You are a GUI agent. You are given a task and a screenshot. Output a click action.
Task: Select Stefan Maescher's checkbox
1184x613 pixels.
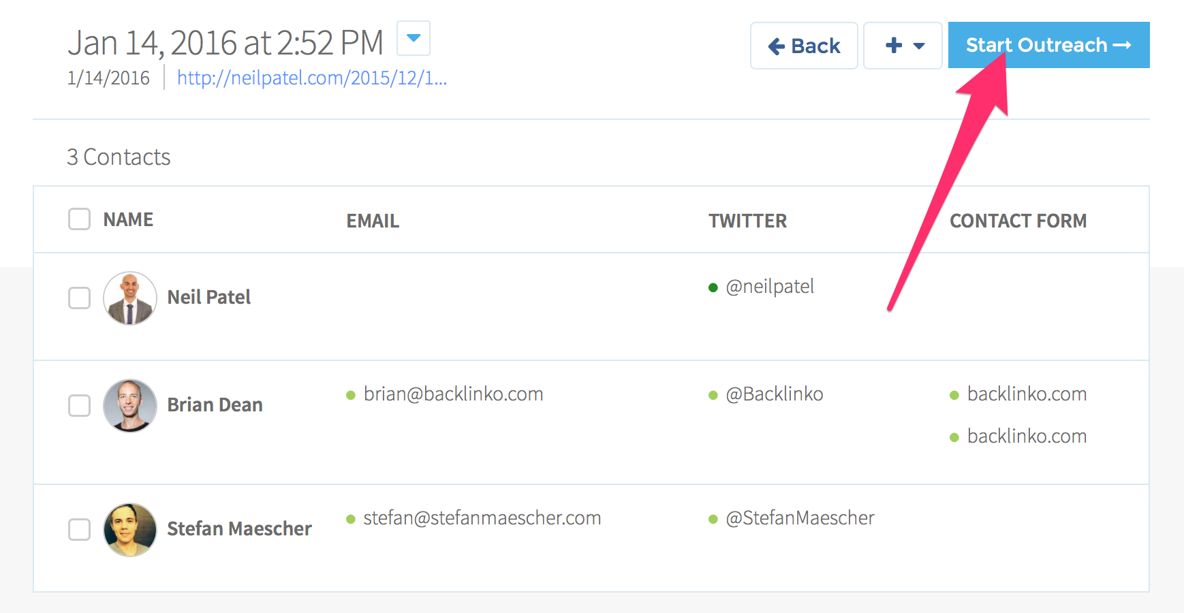[x=80, y=529]
